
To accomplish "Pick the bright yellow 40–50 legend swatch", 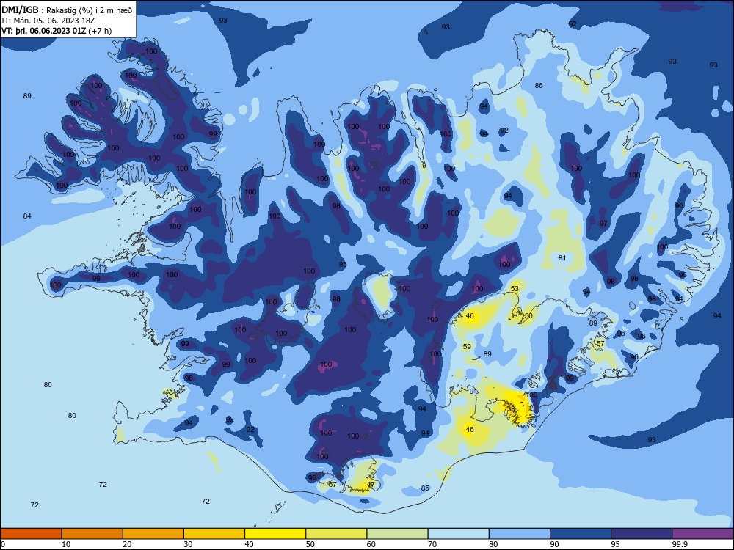I will click(275, 534).
